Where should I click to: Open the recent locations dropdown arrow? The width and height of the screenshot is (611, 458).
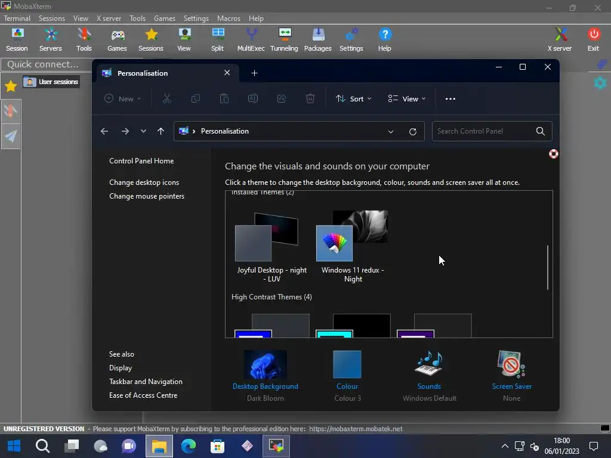tap(143, 131)
